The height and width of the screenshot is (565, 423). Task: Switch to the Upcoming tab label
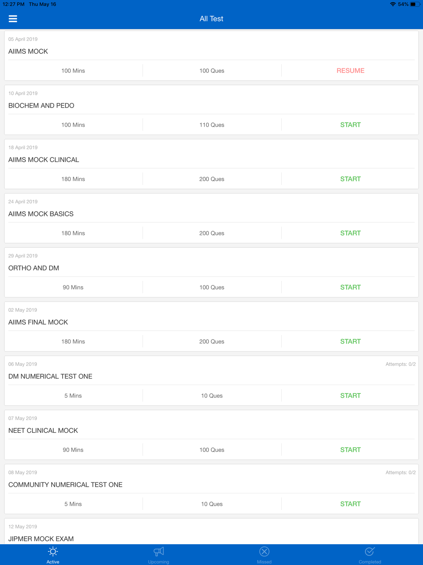(159, 562)
